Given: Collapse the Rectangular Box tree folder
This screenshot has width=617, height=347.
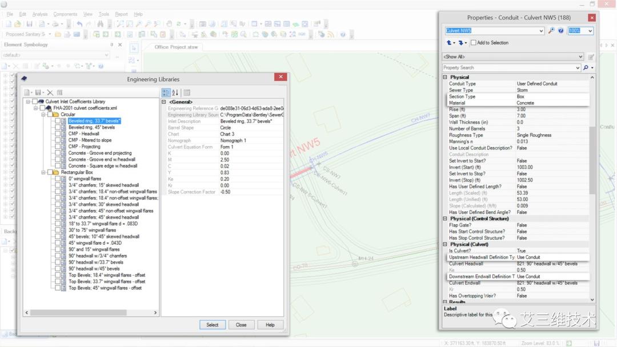Looking at the screenshot, I should pos(43,172).
